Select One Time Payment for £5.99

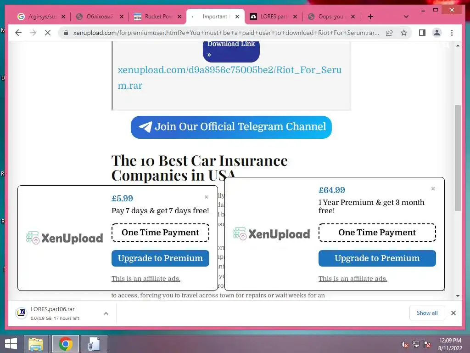160,232
